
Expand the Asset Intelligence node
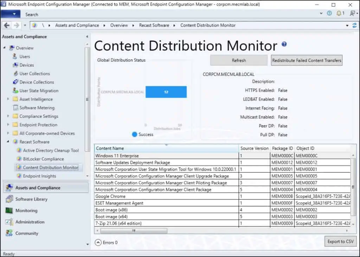coord(8,99)
